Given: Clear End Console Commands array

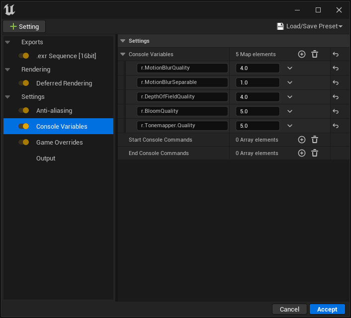Looking at the screenshot, I should (314, 153).
